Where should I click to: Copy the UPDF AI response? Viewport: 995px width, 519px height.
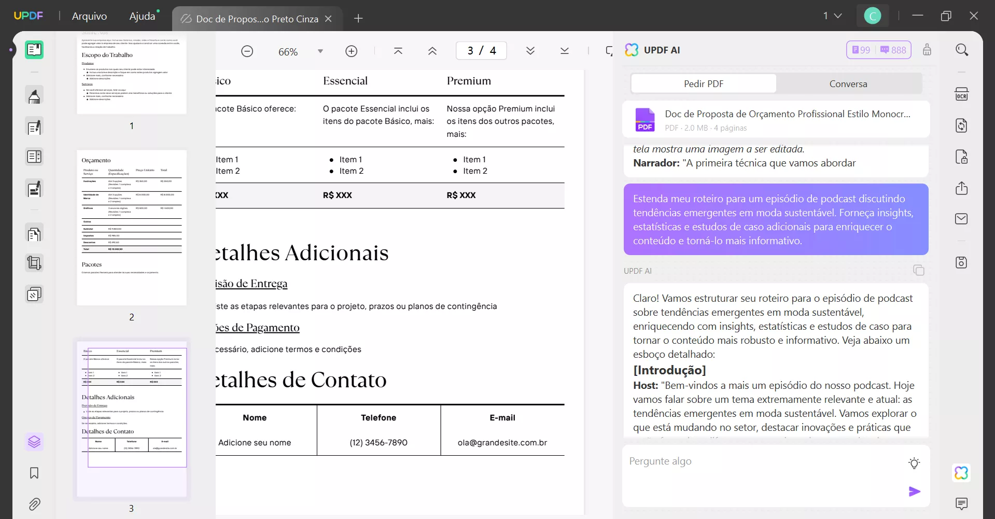[x=919, y=270]
